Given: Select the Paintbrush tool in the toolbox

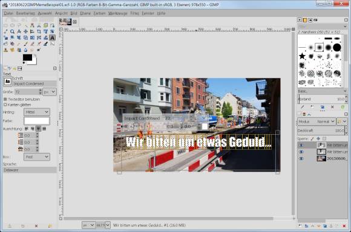Looking at the screenshot, I should tap(25, 44).
